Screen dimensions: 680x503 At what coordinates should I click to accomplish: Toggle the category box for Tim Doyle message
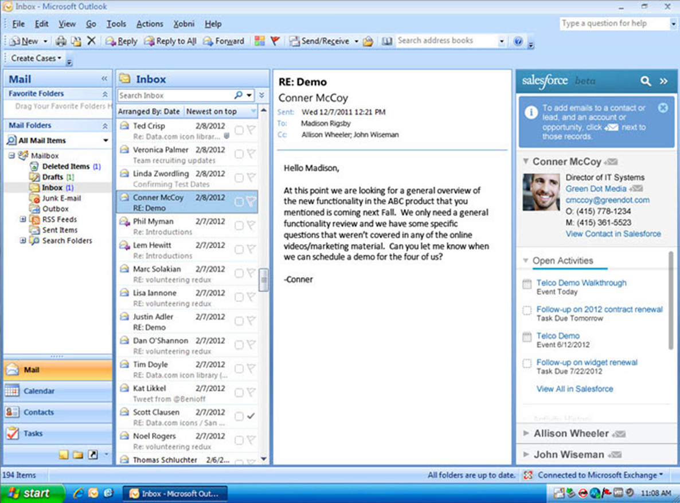[x=239, y=368]
